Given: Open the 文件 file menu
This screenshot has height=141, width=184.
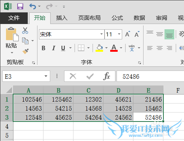Looking at the screenshot, I should [x=14, y=18].
